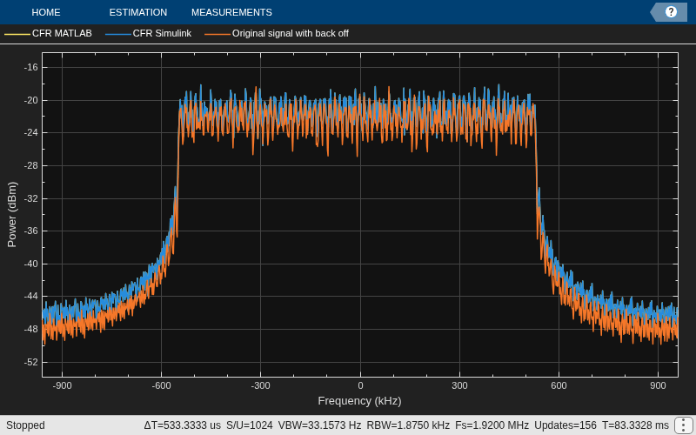
Task: Click the blue line swatch for CFR Simulink
Action: pos(118,34)
